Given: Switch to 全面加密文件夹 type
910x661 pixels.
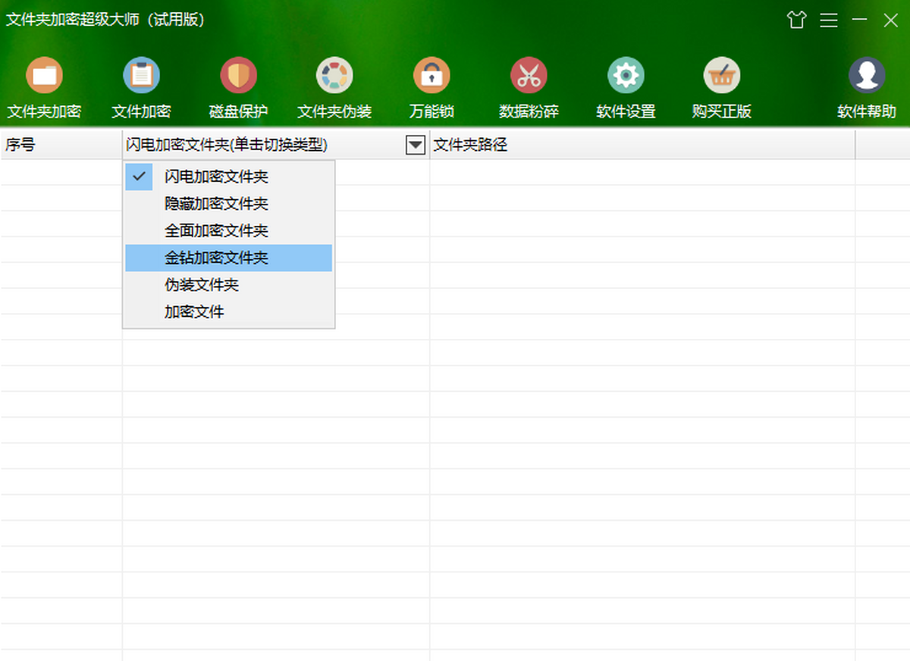Looking at the screenshot, I should click(216, 231).
